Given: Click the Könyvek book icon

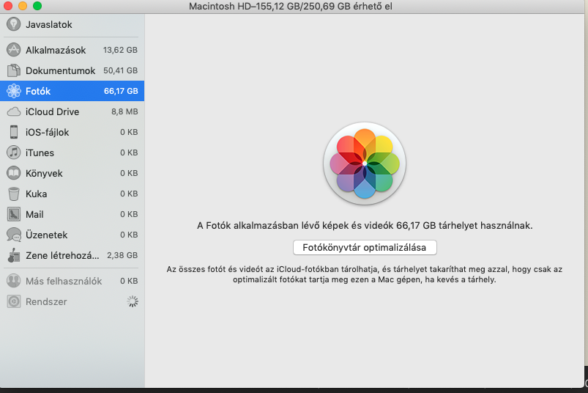Looking at the screenshot, I should 13,174.
